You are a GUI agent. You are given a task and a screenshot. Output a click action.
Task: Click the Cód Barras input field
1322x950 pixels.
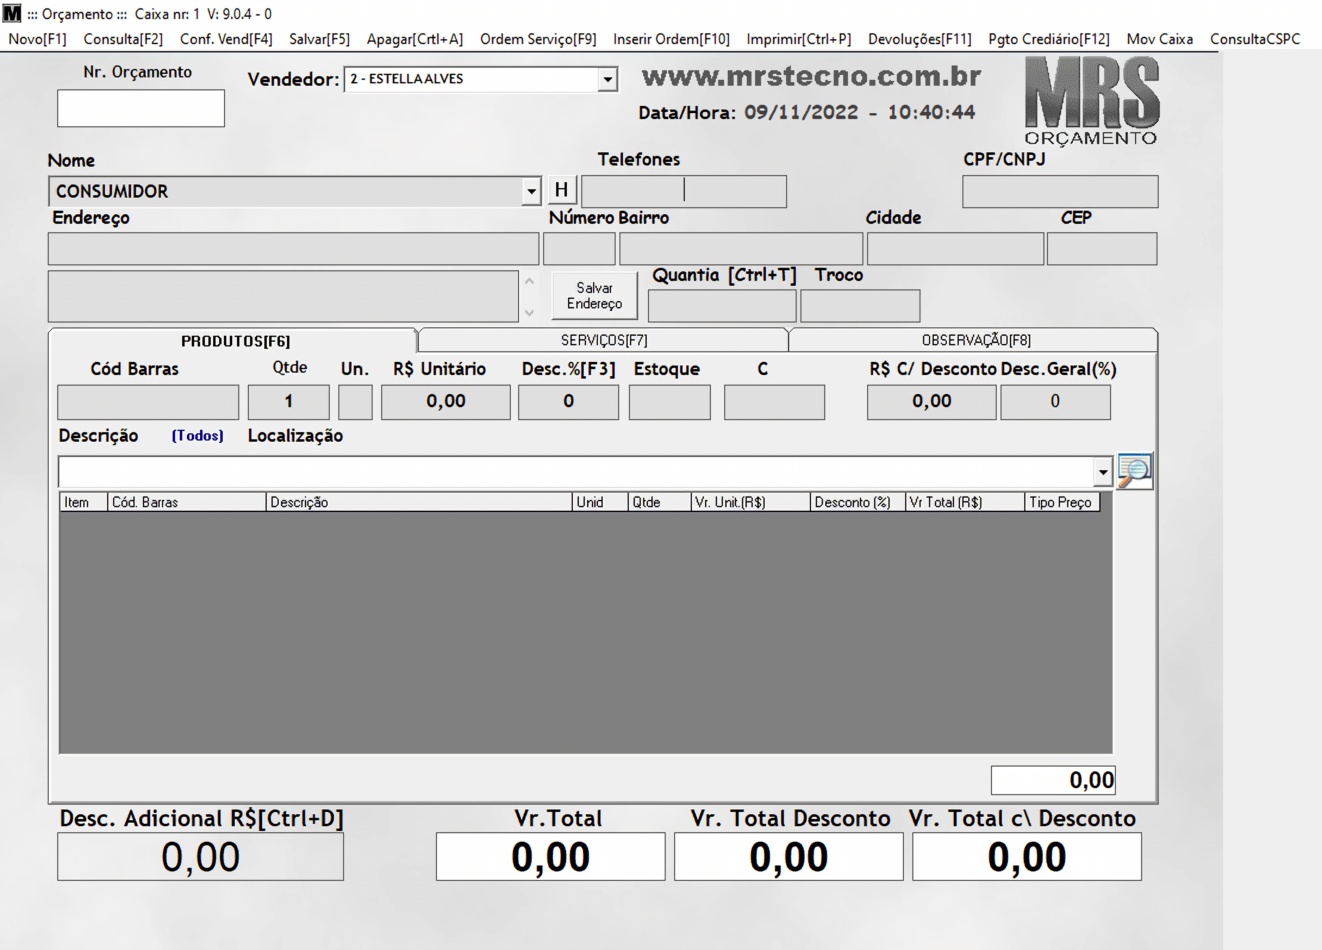tap(148, 402)
